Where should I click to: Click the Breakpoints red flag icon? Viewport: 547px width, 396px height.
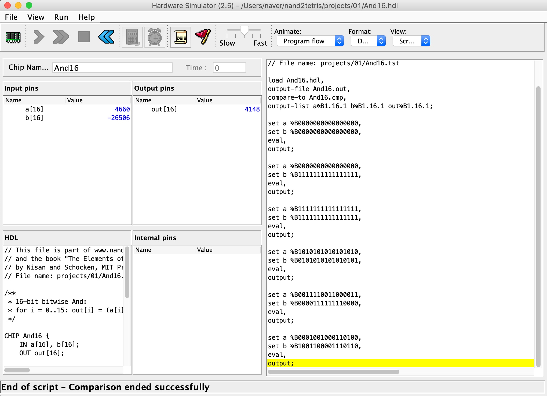(203, 37)
